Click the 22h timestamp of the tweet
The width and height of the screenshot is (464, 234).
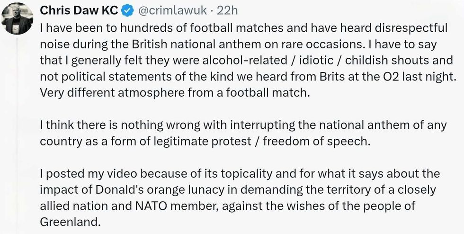229,10
